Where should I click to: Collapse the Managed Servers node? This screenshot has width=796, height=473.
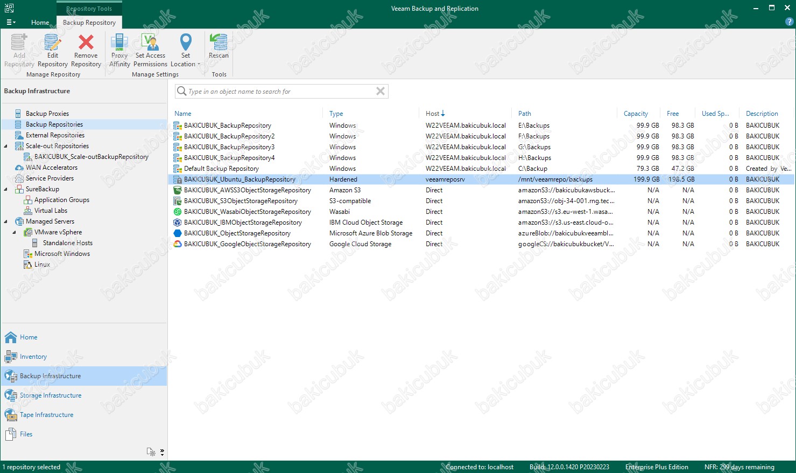pyautogui.click(x=6, y=221)
